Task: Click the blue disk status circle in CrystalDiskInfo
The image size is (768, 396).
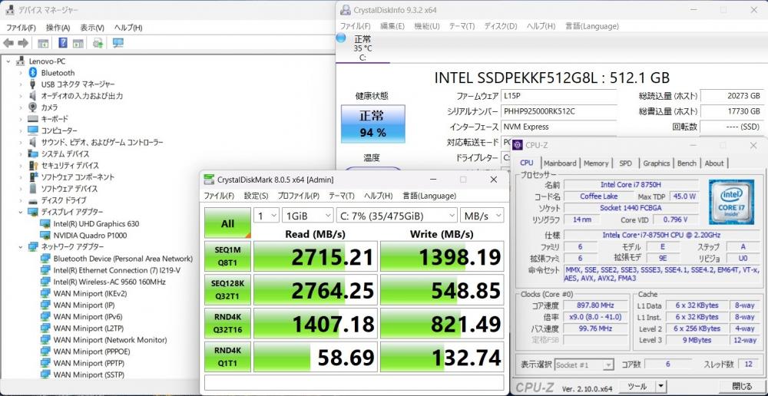Action: coord(342,38)
